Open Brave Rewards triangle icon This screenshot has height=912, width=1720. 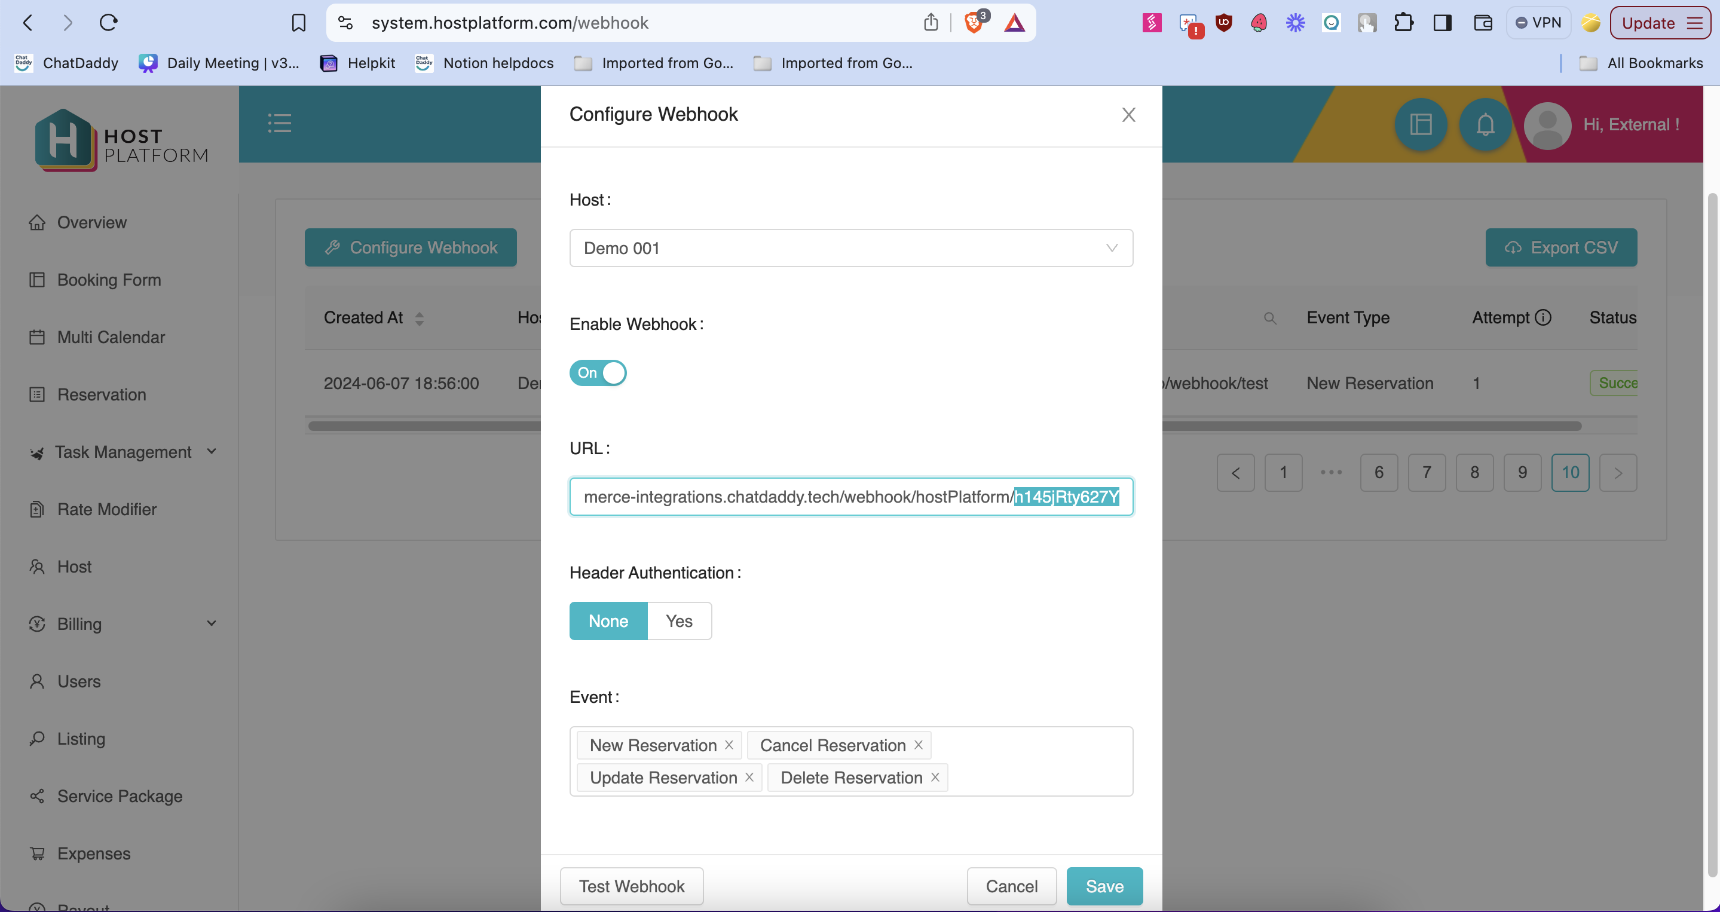(x=1014, y=23)
